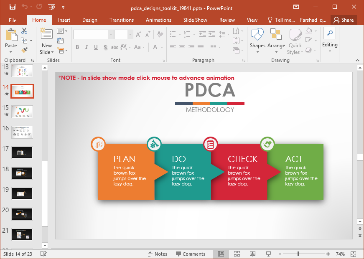The image size is (364, 259).
Task: Open Customize Quick Access Toolbar arrow
Action: (x=63, y=8)
